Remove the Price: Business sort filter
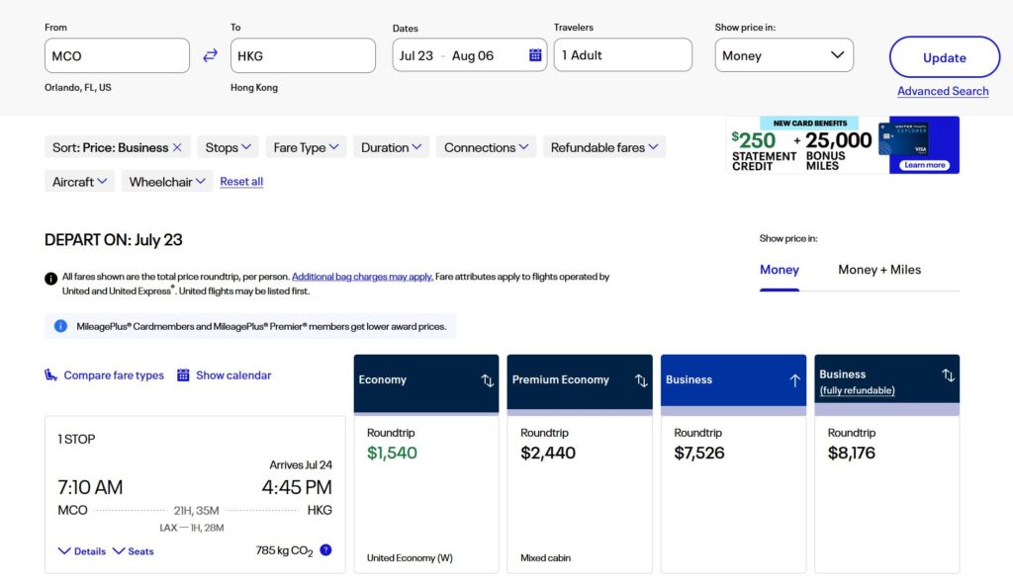This screenshot has height=580, width=1013. point(177,147)
